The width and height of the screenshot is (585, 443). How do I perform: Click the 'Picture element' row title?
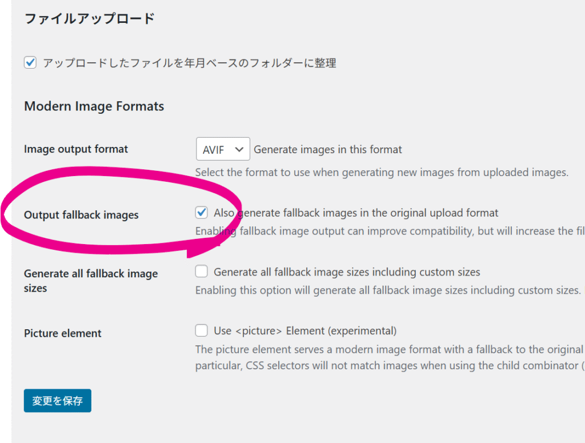(x=63, y=333)
